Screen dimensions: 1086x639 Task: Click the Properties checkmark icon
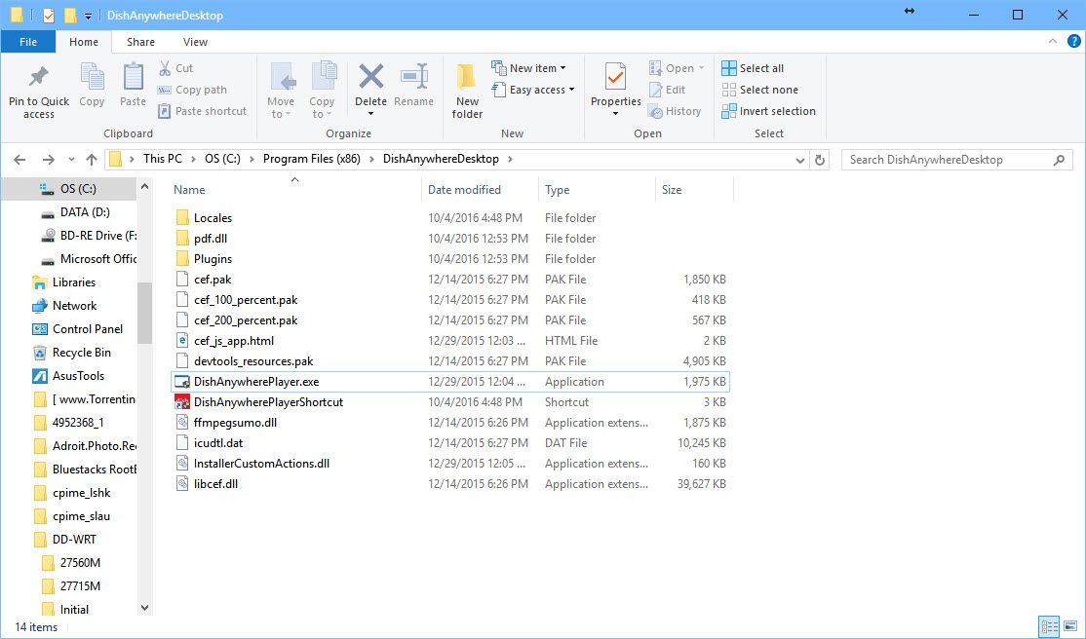615,76
